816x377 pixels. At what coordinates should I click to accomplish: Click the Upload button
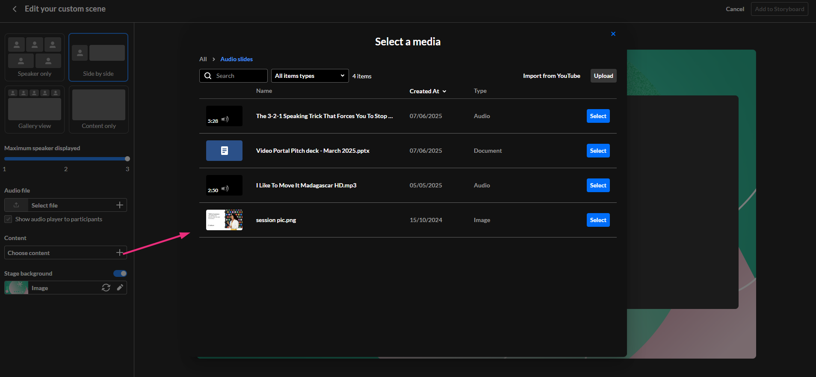click(603, 76)
